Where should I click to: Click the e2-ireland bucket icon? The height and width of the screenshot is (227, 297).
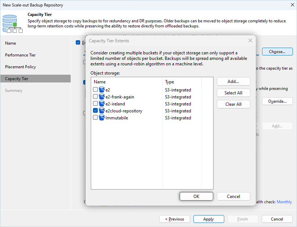pyautogui.click(x=102, y=104)
